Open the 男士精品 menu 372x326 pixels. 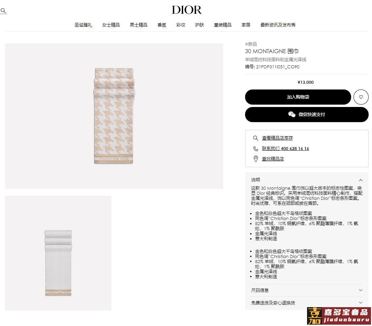[x=139, y=25]
